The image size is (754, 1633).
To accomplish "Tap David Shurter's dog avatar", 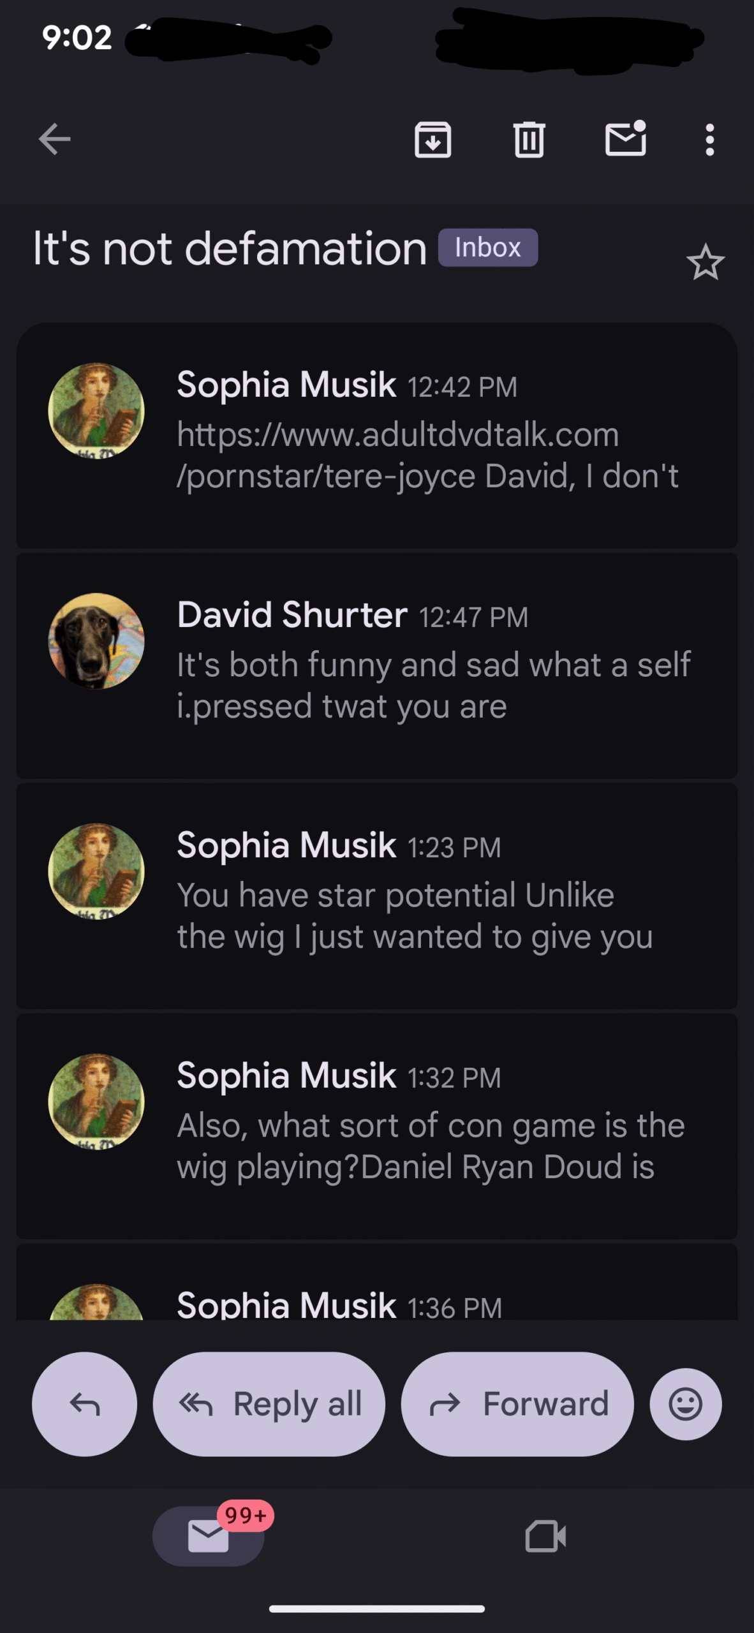I will click(96, 640).
